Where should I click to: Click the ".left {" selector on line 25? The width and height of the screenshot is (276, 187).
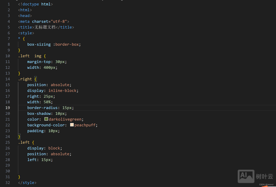26,142
